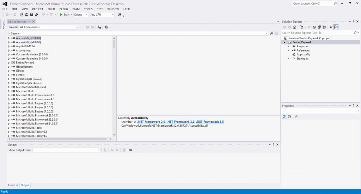Select App.config in Solution Explorer
This screenshot has height=194, width=361.
(x=303, y=55)
